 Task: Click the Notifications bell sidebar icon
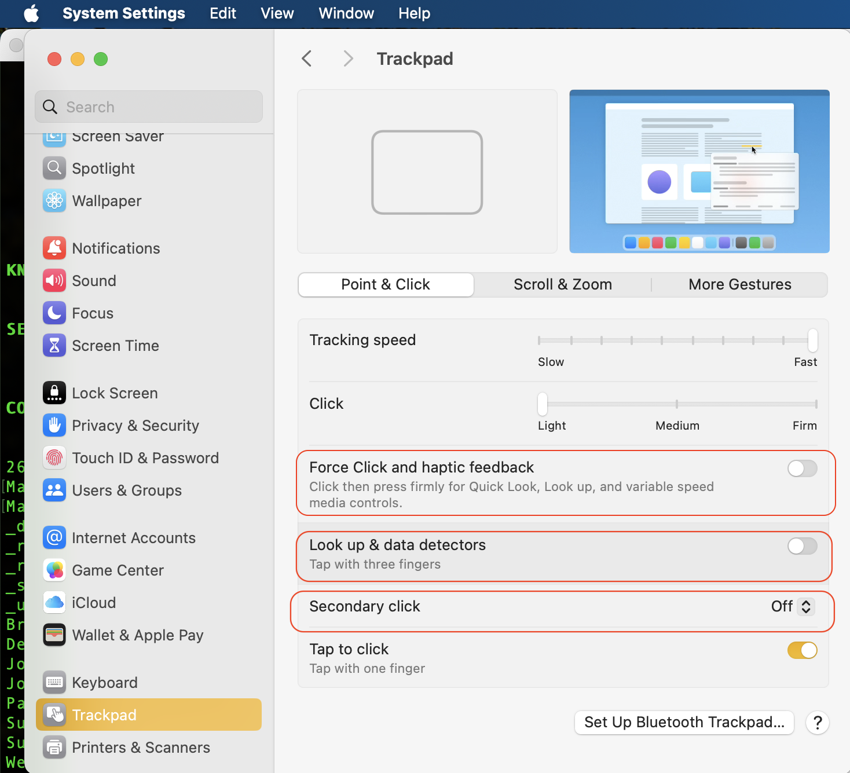click(54, 248)
